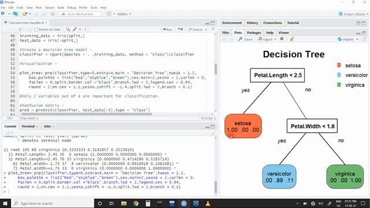Open the code tools dropdown arrow
The width and height of the screenshot is (370, 208).
pos(80,29)
